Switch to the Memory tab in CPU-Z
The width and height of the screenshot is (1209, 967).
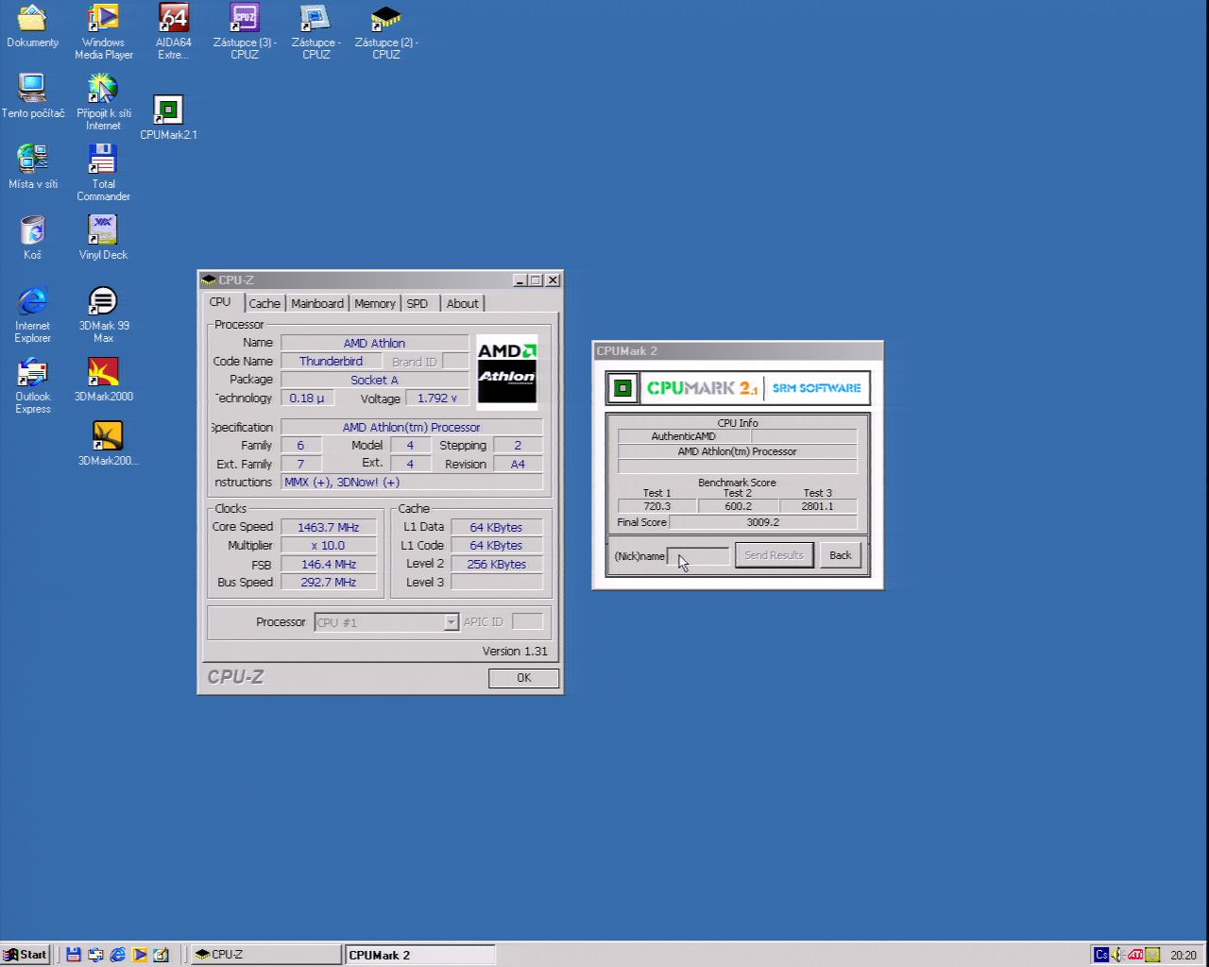coord(375,303)
